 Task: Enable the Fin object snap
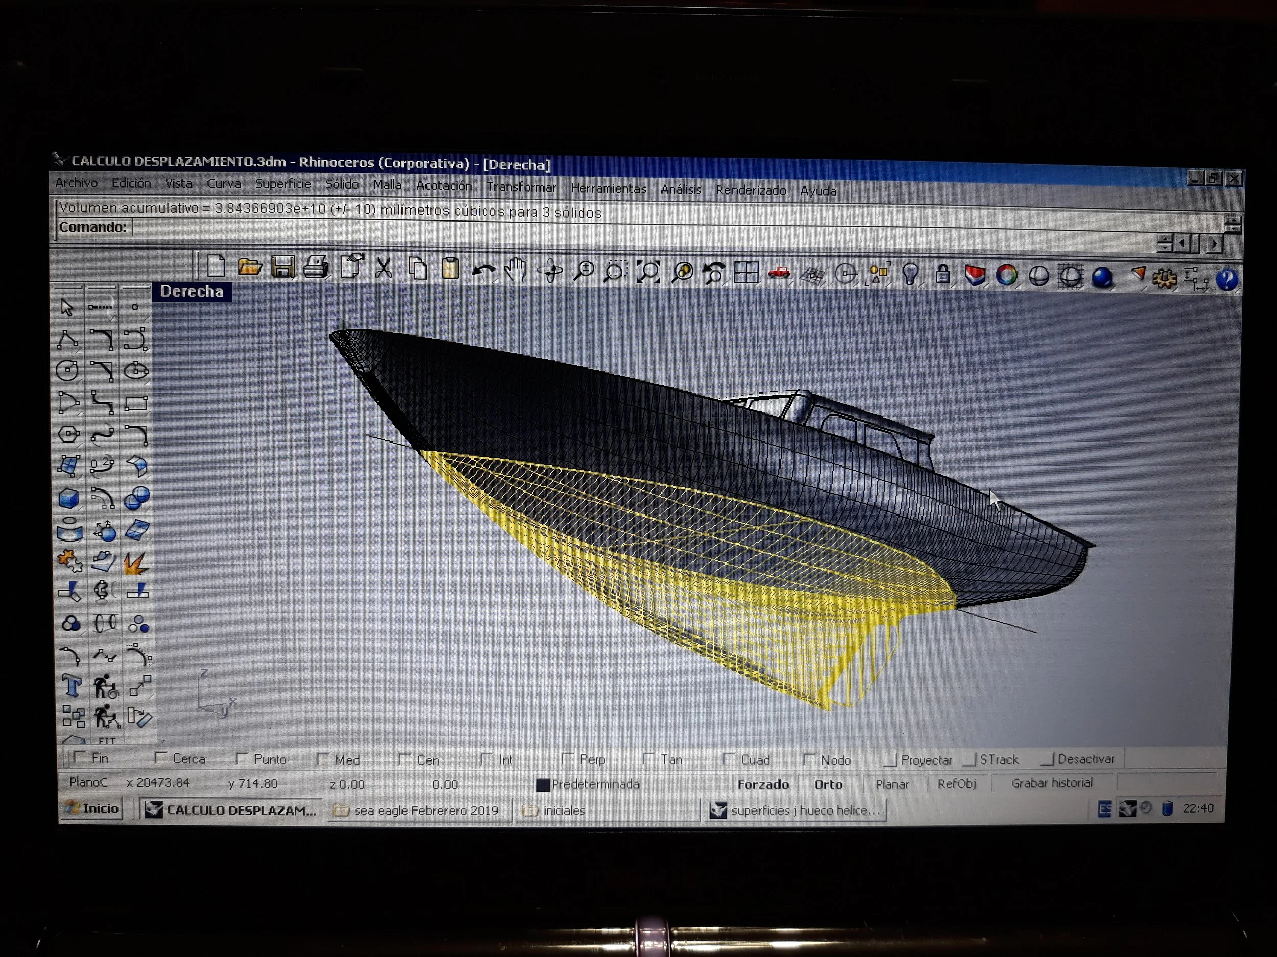click(80, 757)
